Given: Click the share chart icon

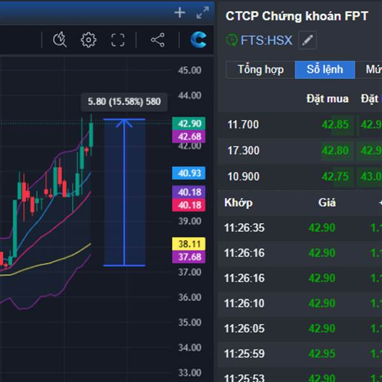Looking at the screenshot, I should (158, 39).
